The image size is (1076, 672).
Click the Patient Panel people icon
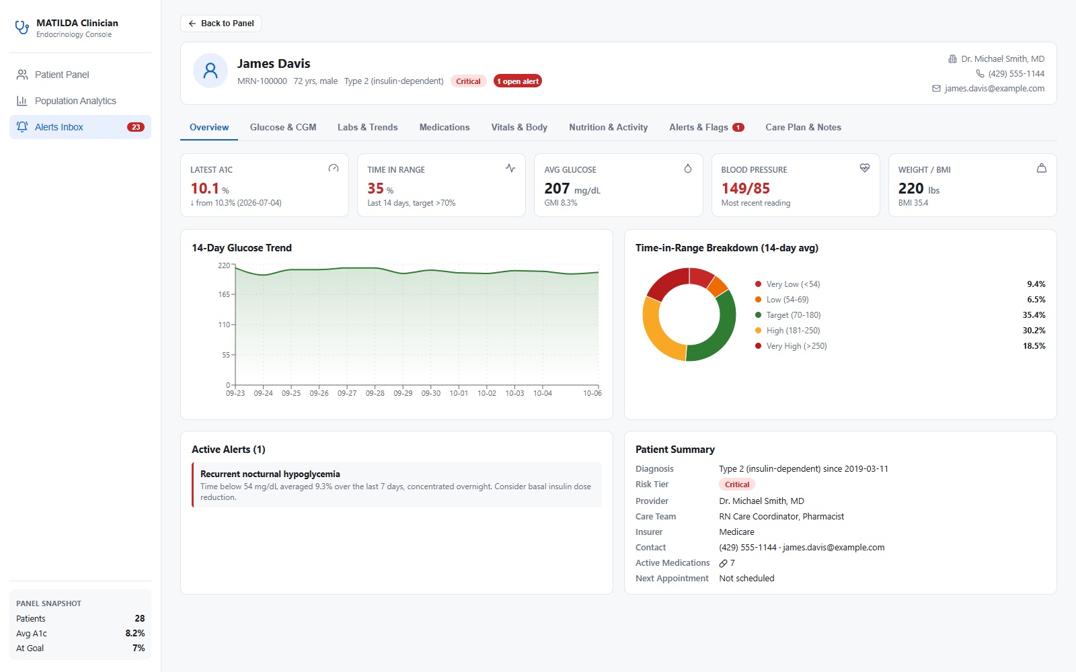click(22, 75)
